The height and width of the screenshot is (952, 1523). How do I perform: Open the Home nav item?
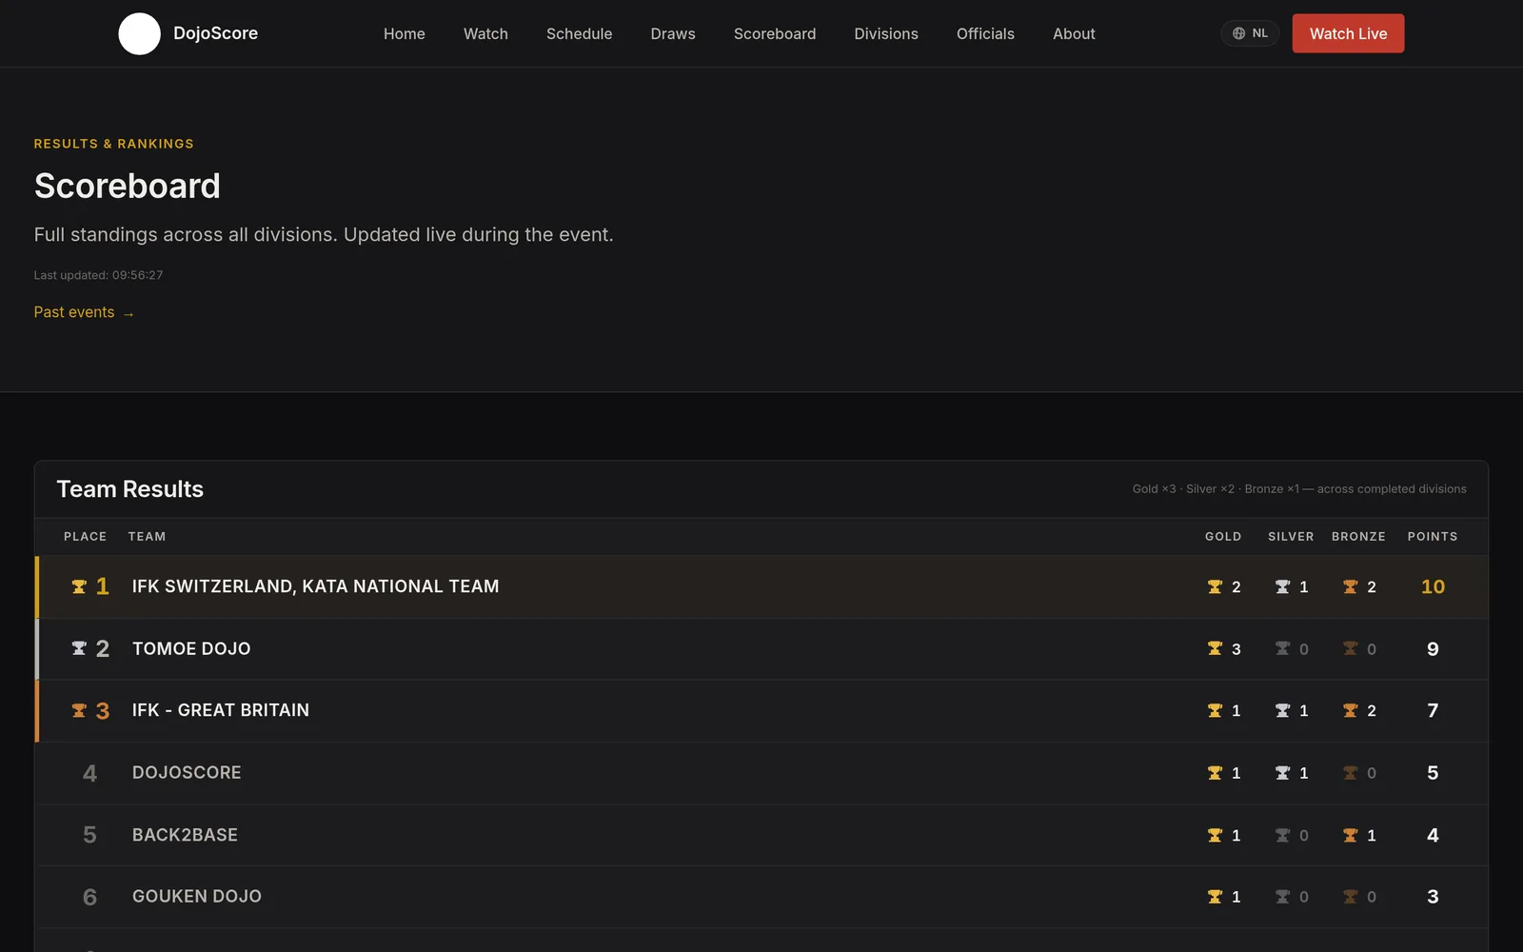(404, 33)
